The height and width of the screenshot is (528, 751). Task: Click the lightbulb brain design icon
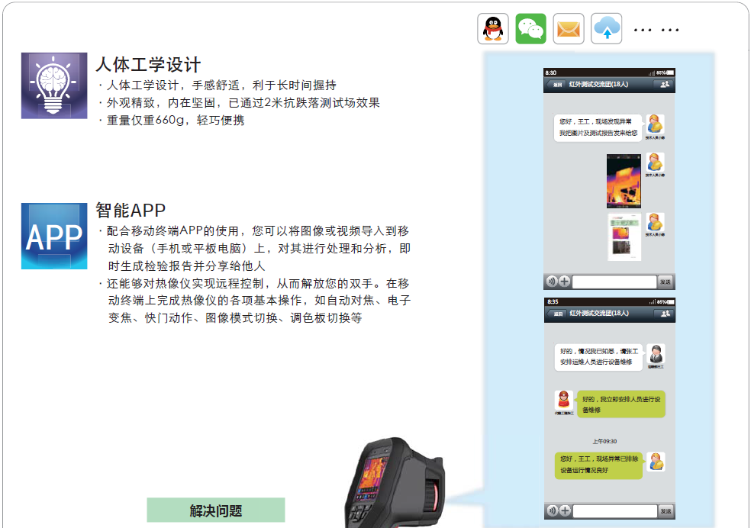coord(54,85)
